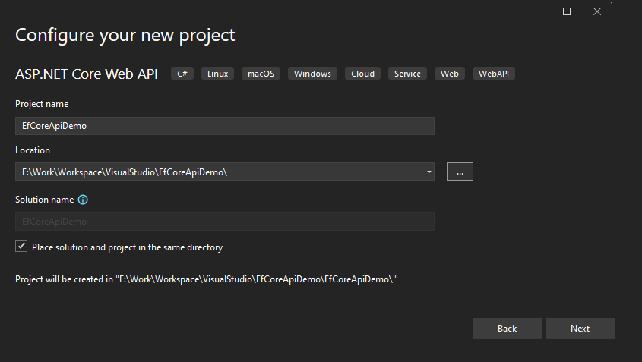642x362 pixels.
Task: Open the Location dropdown arrow
Action: click(x=429, y=172)
